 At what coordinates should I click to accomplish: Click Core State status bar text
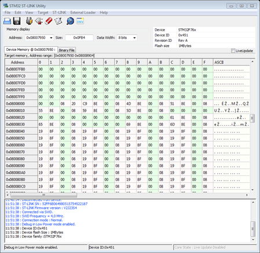pos(200,247)
